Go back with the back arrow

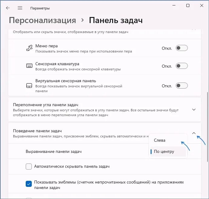(x=8, y=8)
